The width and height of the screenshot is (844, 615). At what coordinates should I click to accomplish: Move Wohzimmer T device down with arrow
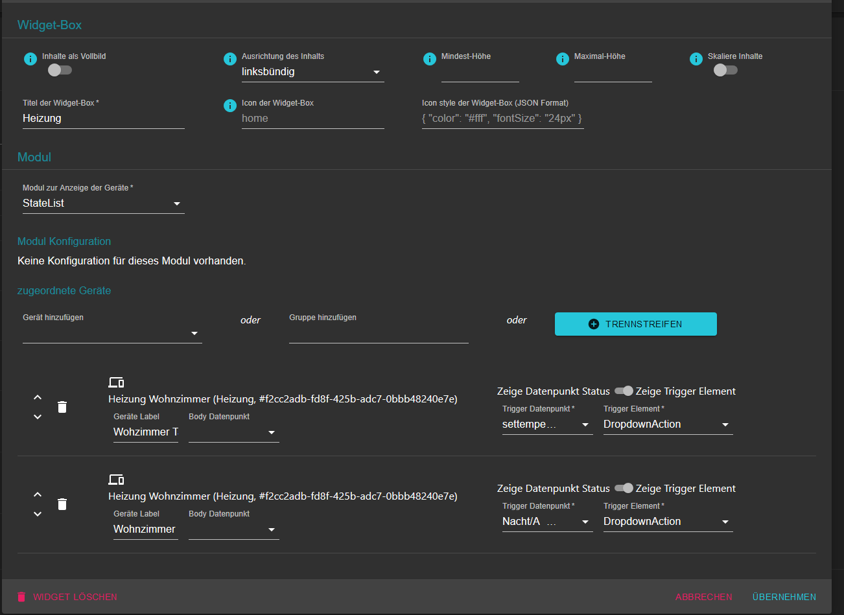point(38,417)
